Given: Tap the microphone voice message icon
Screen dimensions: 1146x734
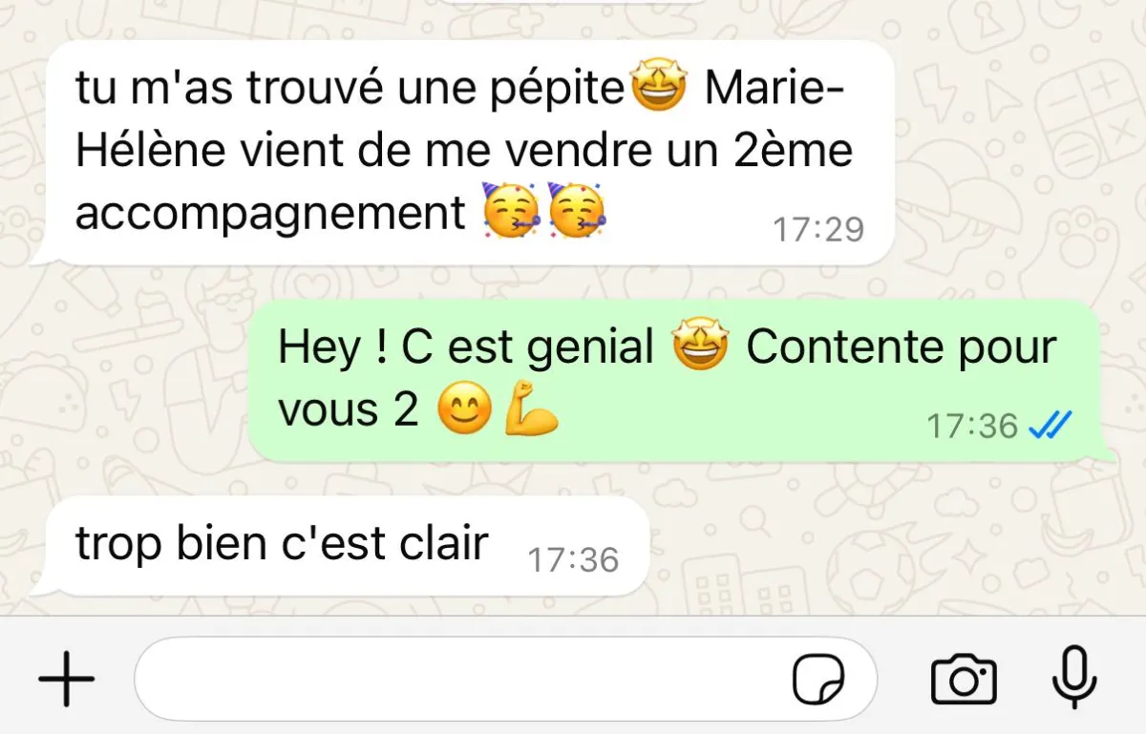Looking at the screenshot, I should click(1074, 679).
